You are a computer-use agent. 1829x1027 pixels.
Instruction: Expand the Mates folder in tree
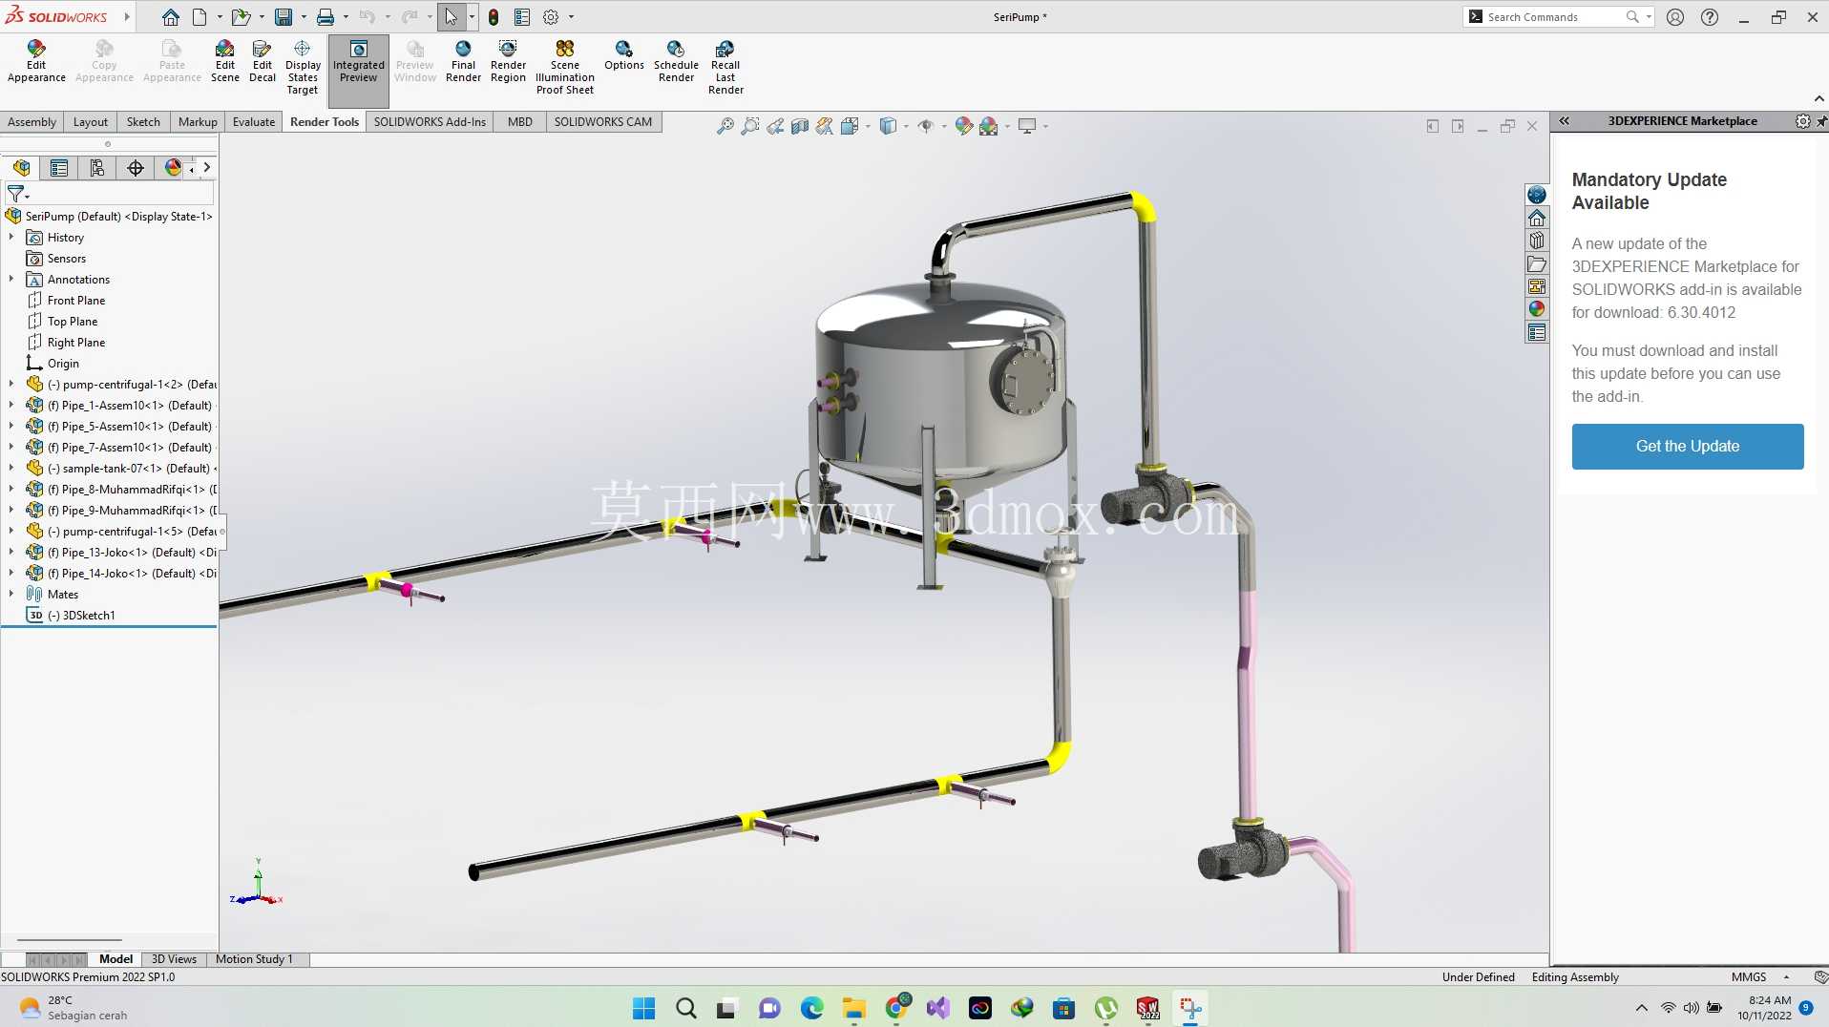pos(11,594)
